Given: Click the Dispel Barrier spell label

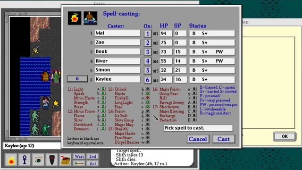Looking at the screenshot, I should pos(127,142).
